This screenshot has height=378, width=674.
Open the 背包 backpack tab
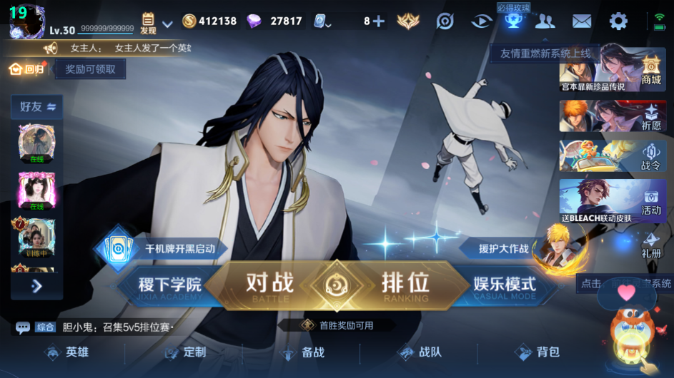(x=537, y=353)
